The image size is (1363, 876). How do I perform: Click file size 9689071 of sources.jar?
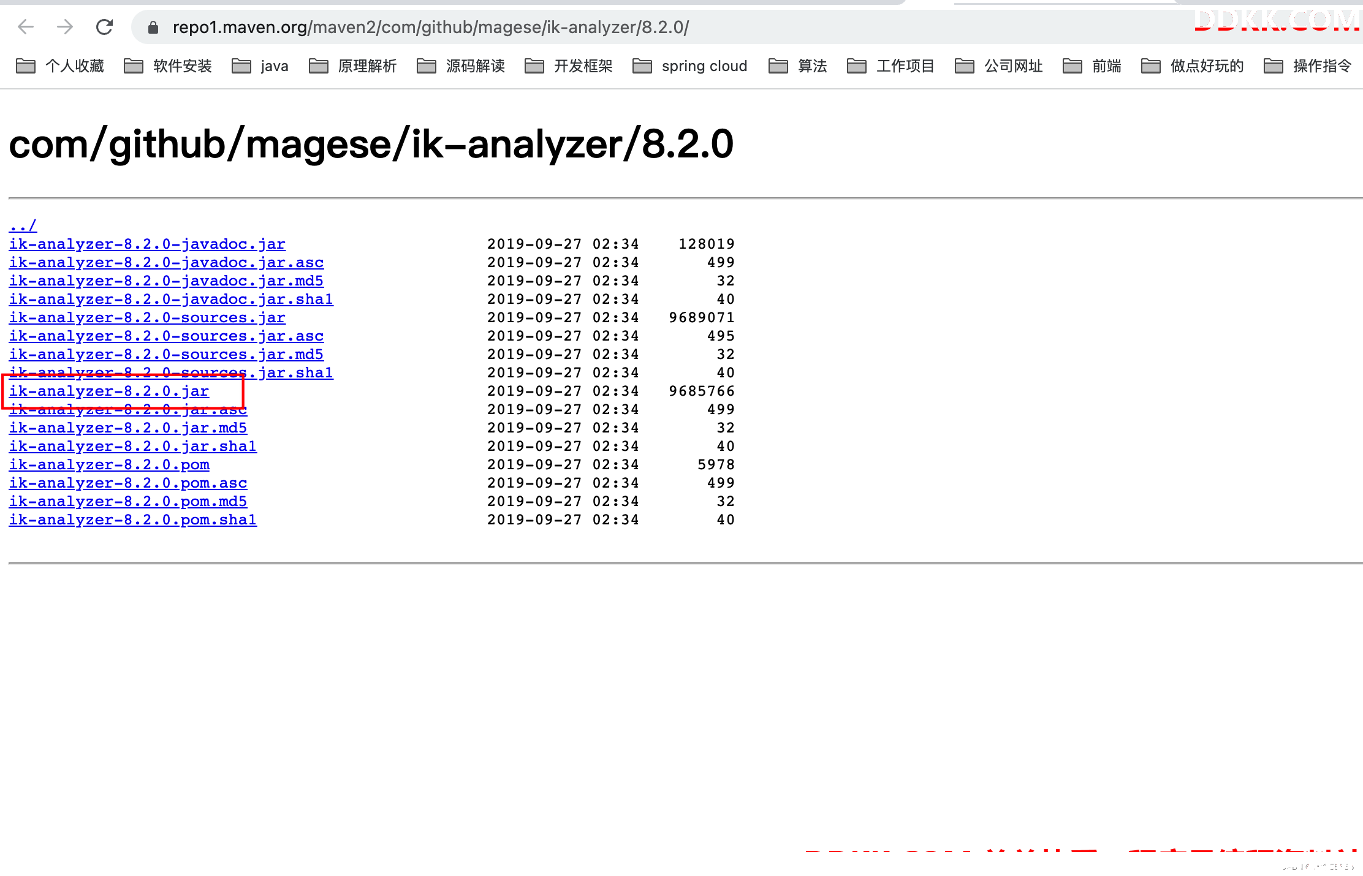click(702, 317)
